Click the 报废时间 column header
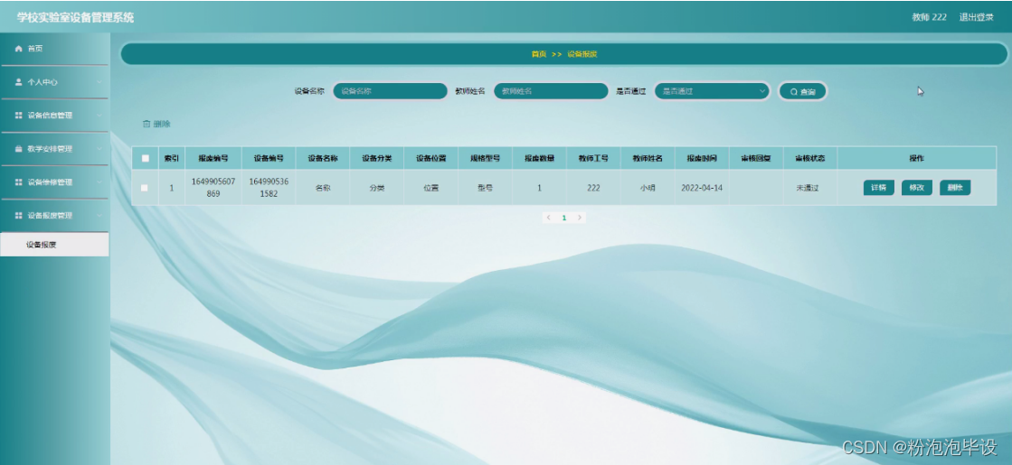 702,158
